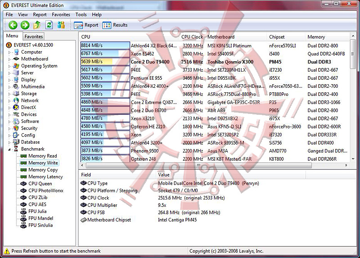Screen dimensions: 360x258
Task: Click the green Back arrow icon
Action: click(13, 25)
